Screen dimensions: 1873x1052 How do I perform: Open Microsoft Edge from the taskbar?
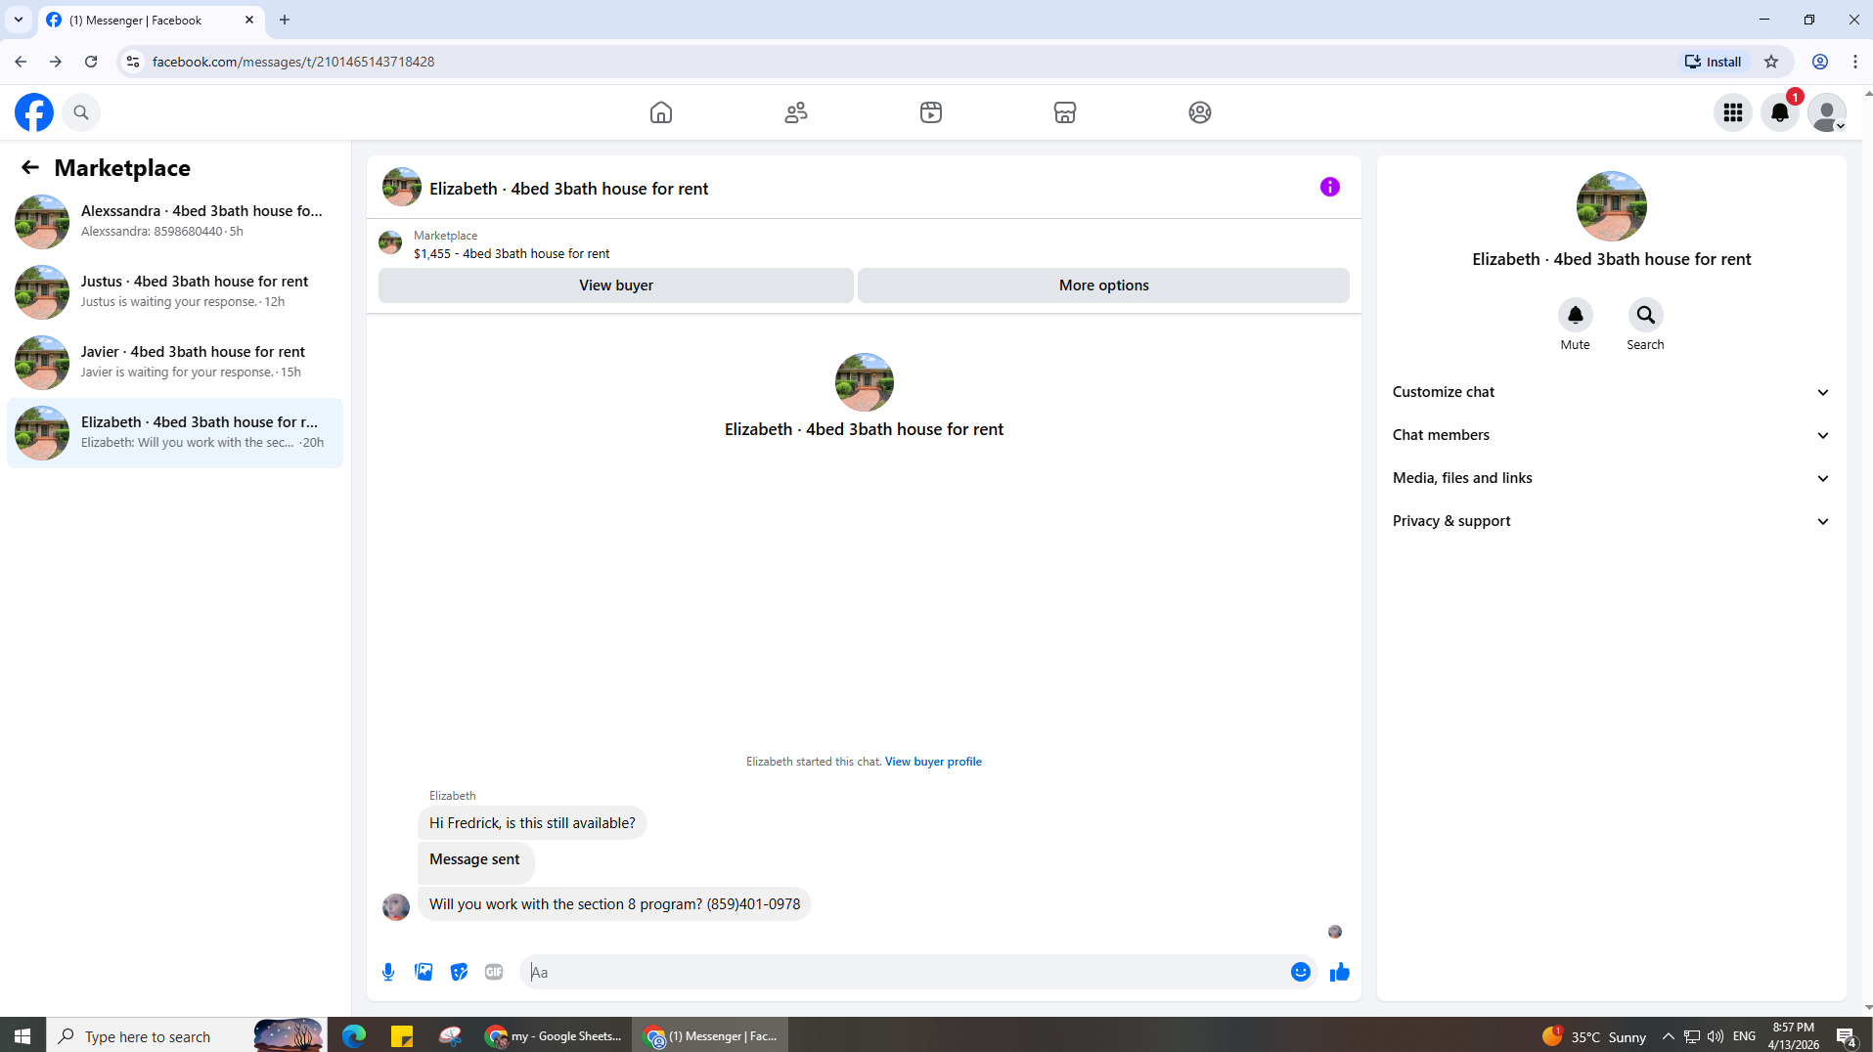click(354, 1035)
